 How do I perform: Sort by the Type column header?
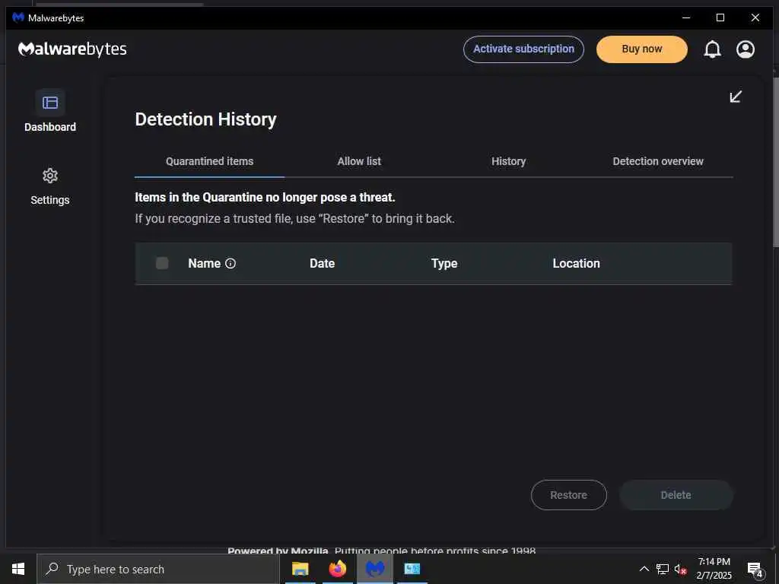tap(444, 264)
